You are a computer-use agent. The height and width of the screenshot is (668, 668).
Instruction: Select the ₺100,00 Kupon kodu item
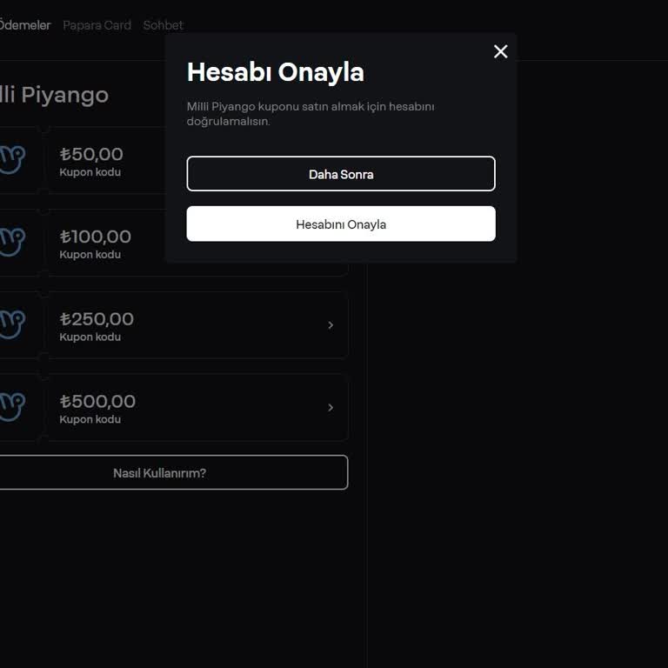[107, 243]
